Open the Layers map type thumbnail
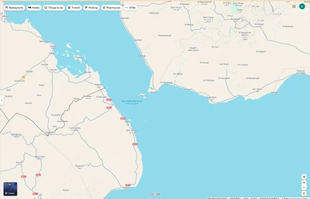 (x=10, y=189)
